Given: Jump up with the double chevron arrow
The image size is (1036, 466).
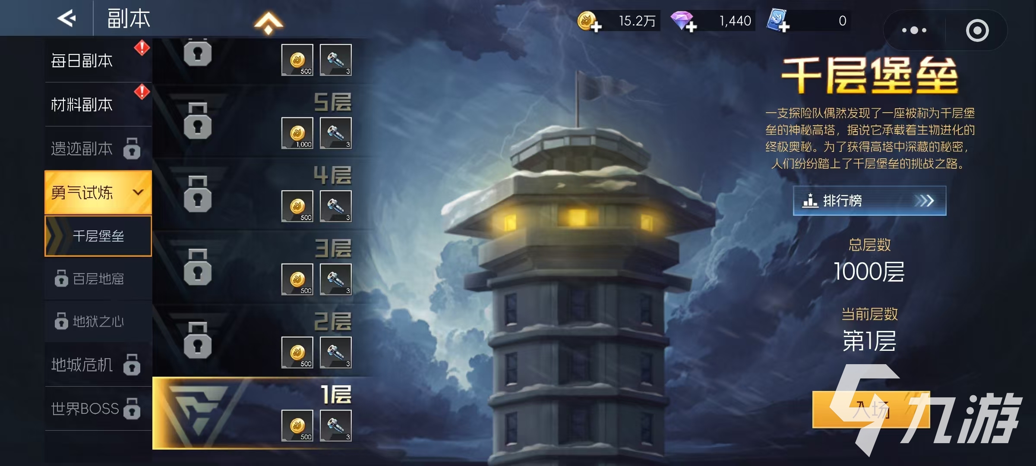Looking at the screenshot, I should point(268,22).
